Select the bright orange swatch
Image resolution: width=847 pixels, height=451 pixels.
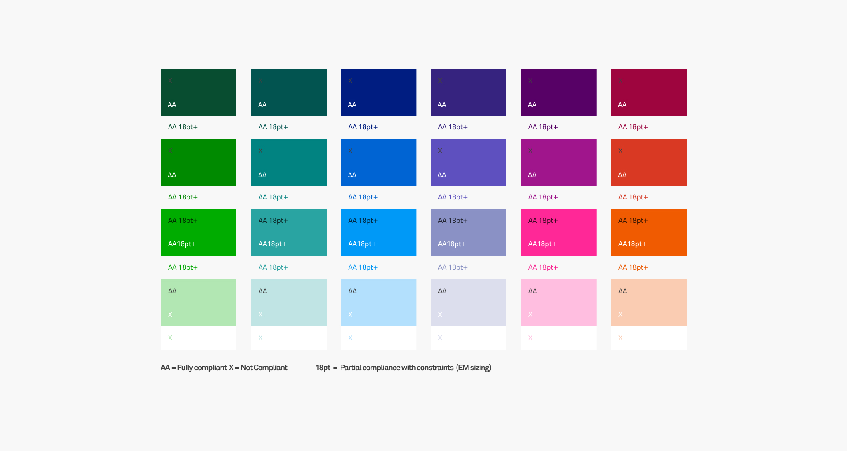click(x=648, y=232)
